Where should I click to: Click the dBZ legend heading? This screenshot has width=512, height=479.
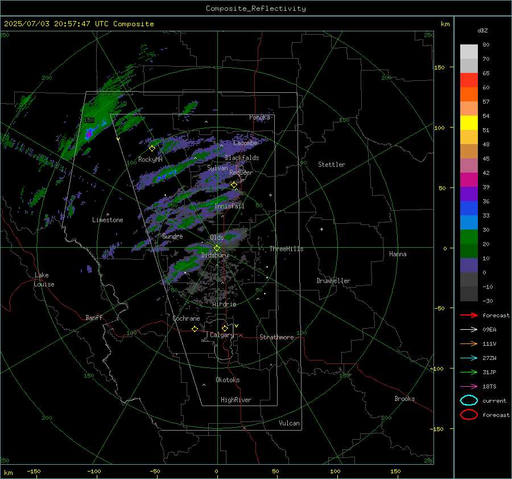482,30
